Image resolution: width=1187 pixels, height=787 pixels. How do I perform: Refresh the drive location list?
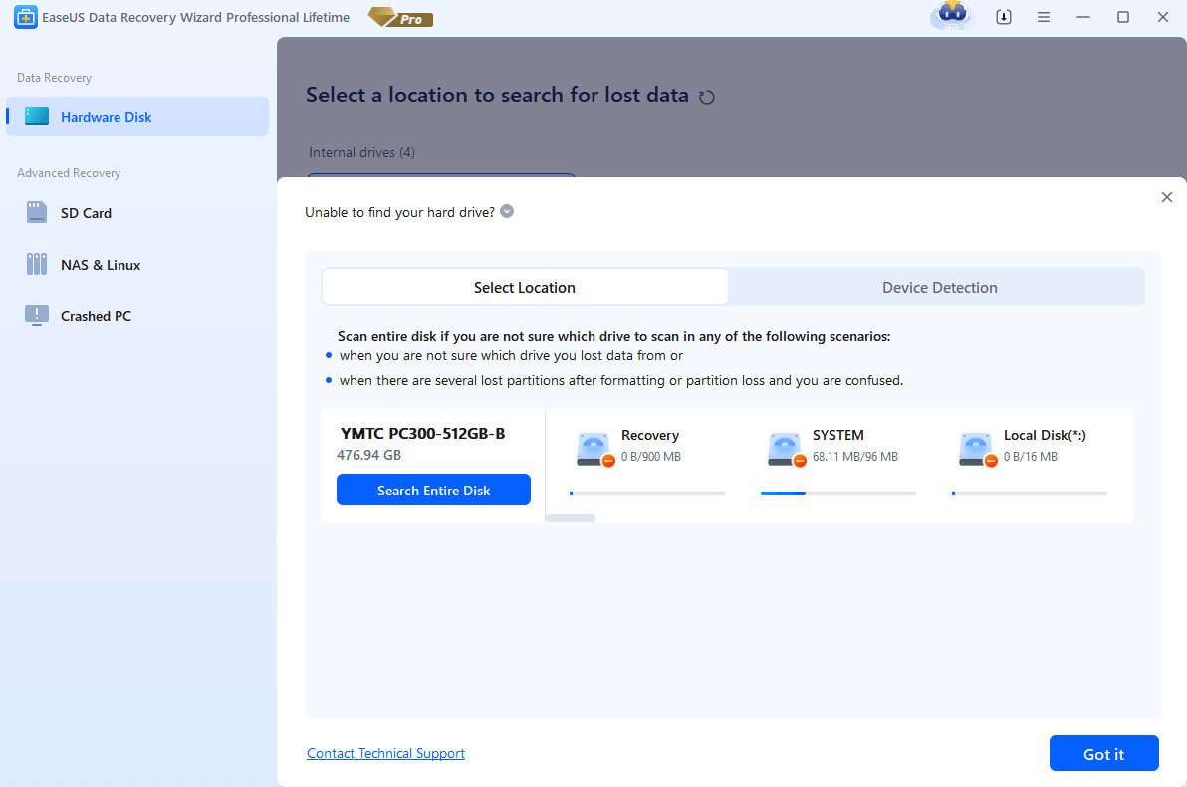coord(707,96)
